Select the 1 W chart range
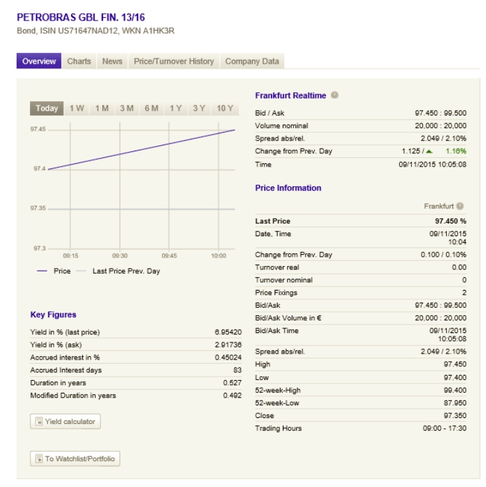Screen dimensions: 486x487 [x=77, y=108]
